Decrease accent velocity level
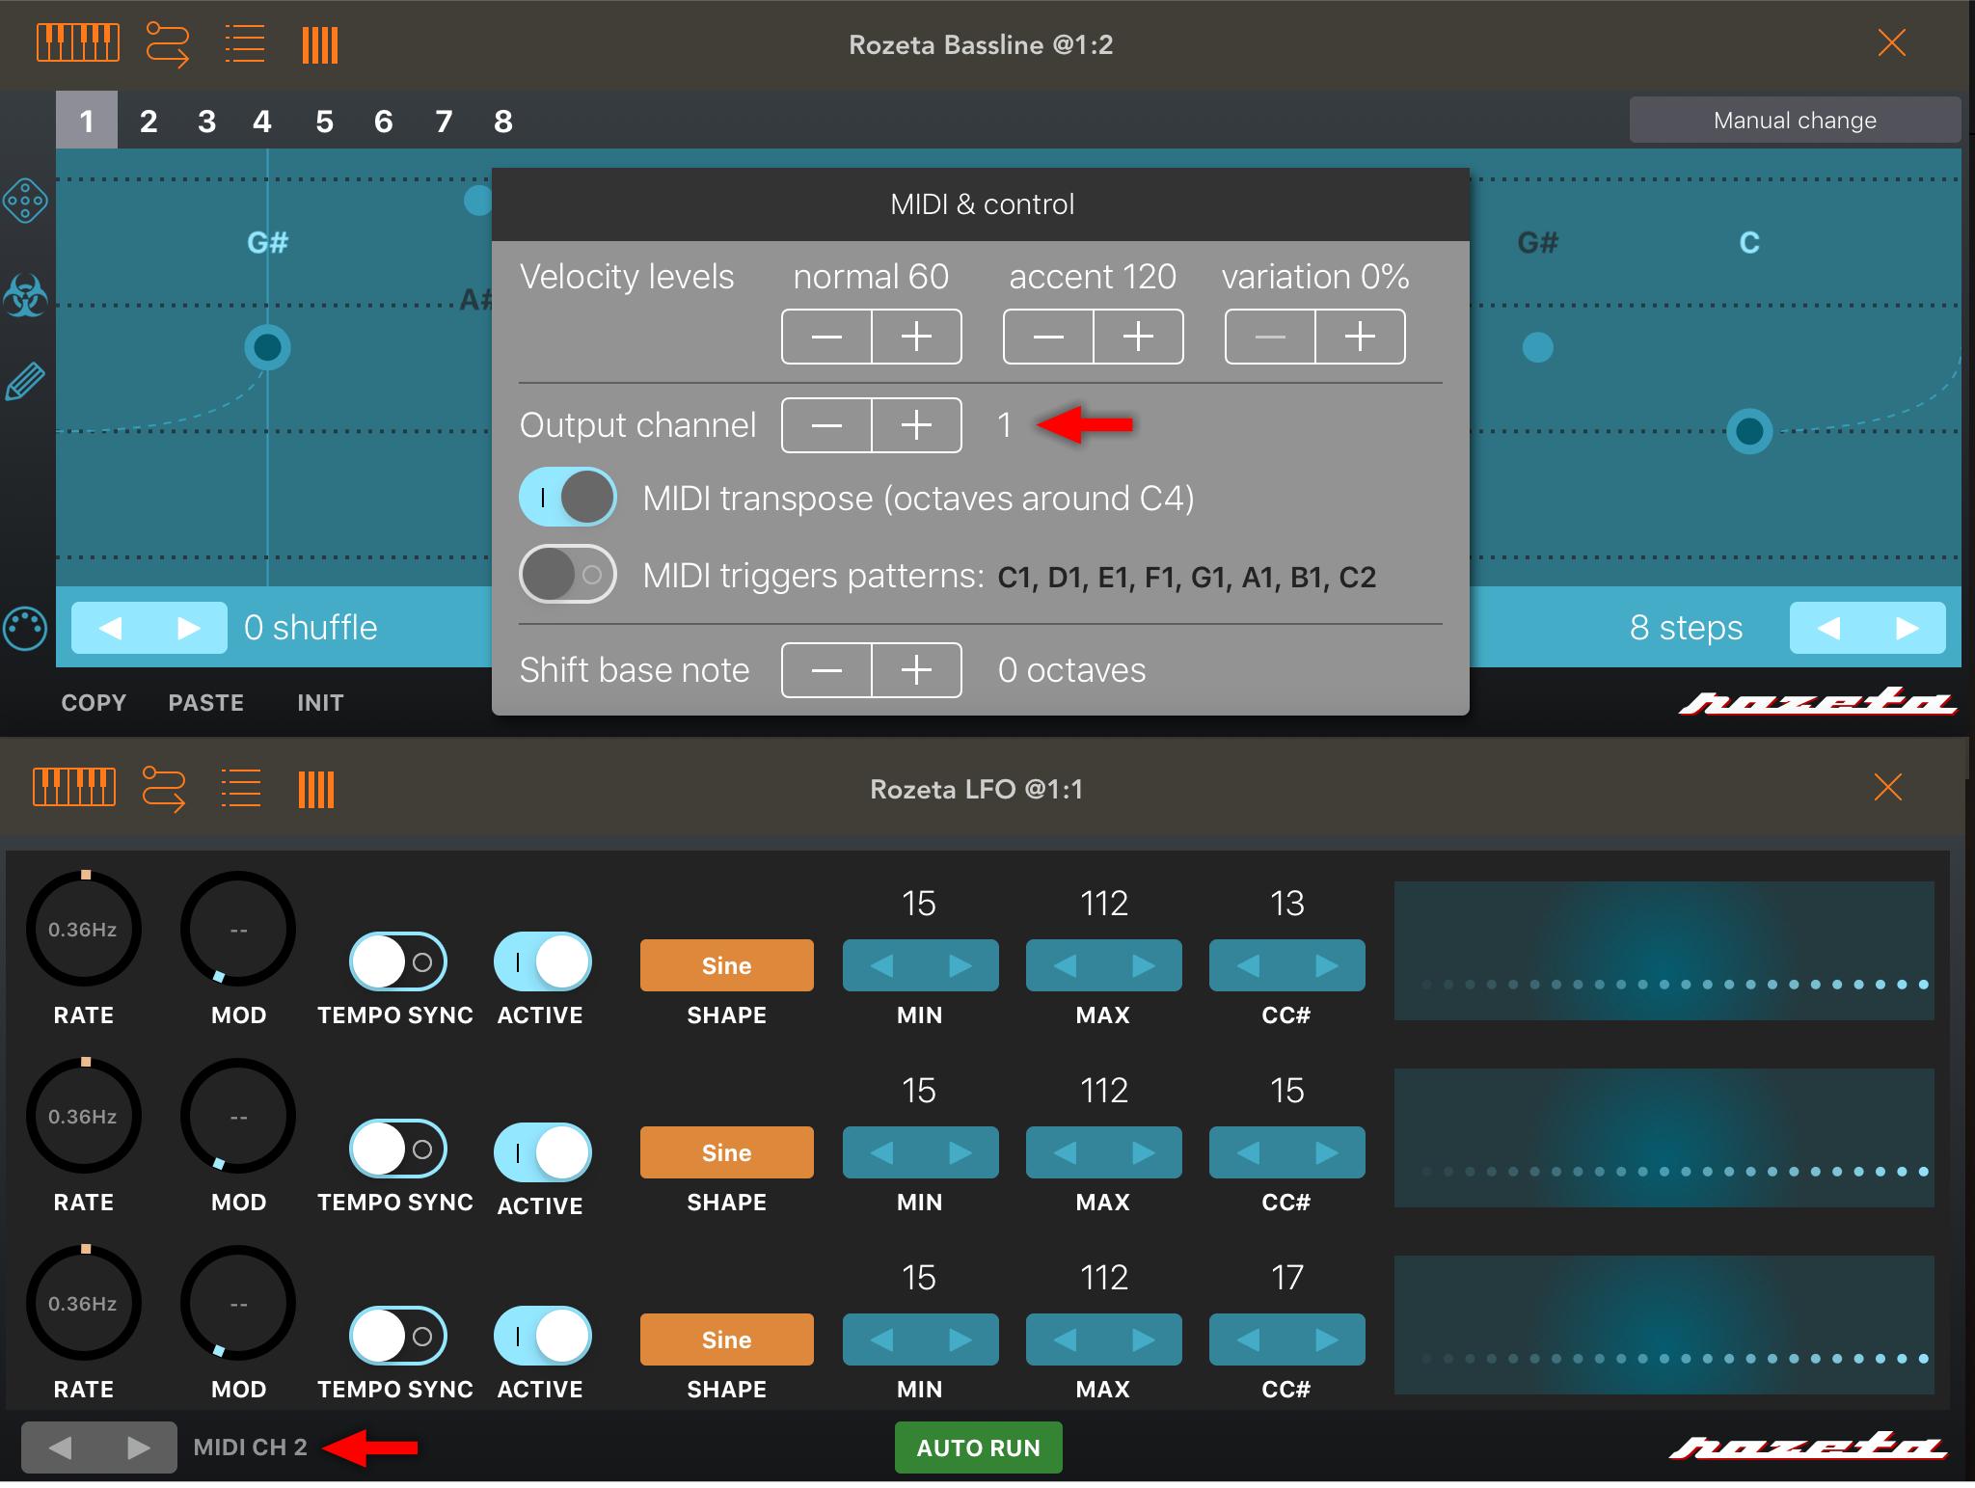 [x=1048, y=337]
